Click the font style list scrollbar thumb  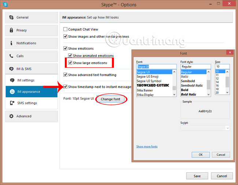(x=209, y=85)
